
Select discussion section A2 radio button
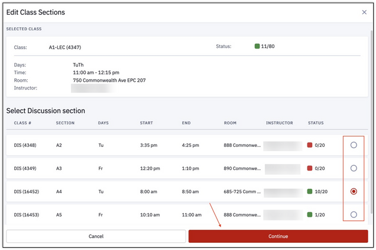click(x=354, y=145)
